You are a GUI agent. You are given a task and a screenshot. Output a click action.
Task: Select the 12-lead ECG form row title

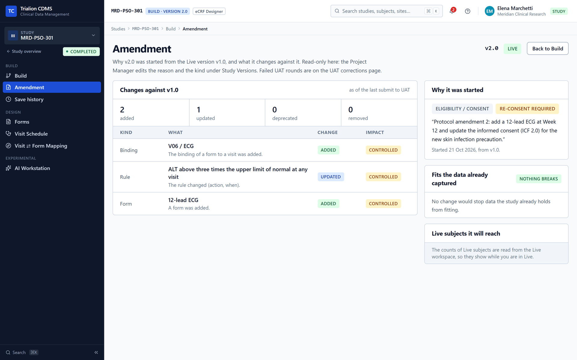coord(183,200)
